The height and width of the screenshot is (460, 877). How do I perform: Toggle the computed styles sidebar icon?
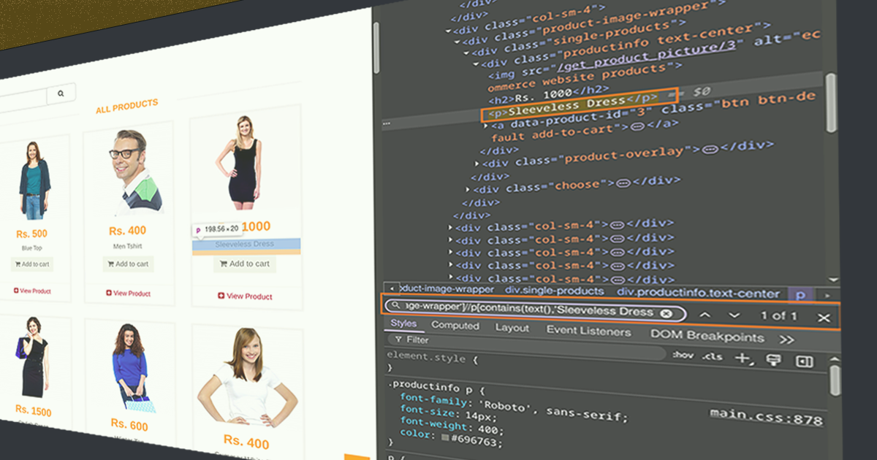coord(804,361)
